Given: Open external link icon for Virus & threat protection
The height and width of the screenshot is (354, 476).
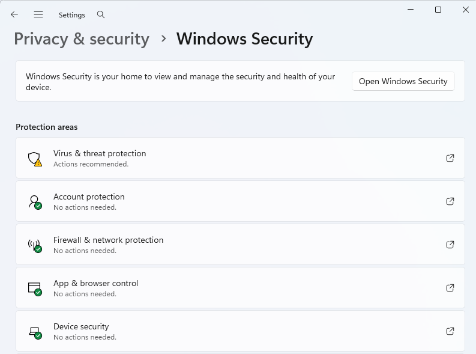Looking at the screenshot, I should 450,158.
